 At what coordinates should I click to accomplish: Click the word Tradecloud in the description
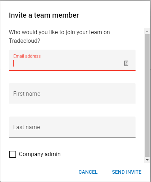[x=23, y=41]
